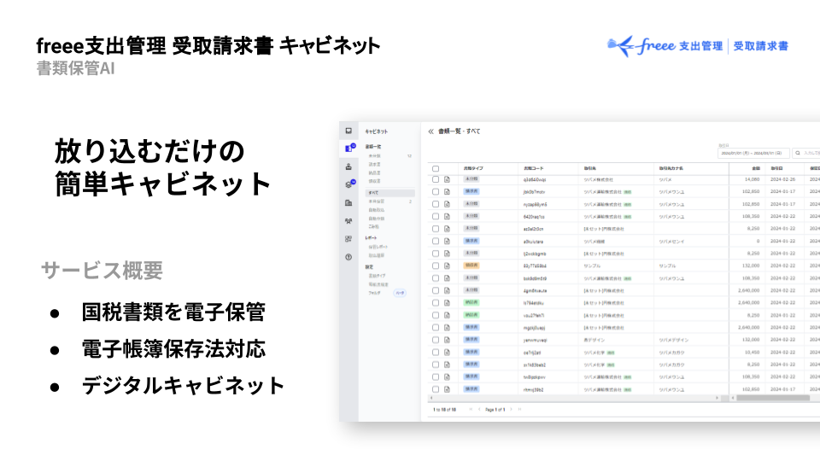Screen dimensions: 820x461
Task: Collapse the panel with the double-chevron icon
Action: [x=430, y=131]
